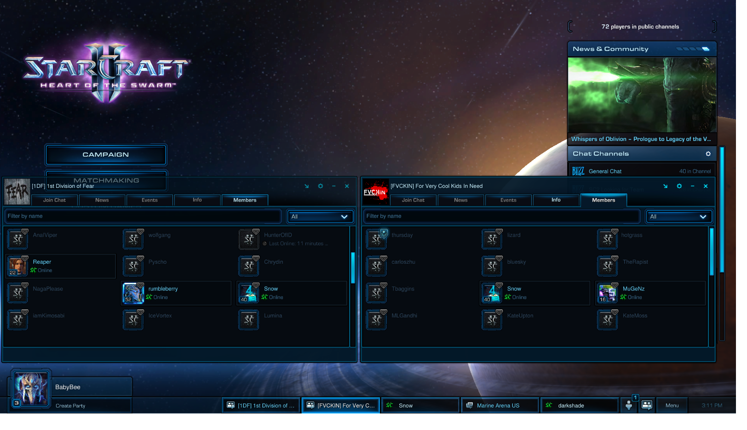Click lizard's offline avatar icon
Screen dimensions: 747x430
(492, 239)
